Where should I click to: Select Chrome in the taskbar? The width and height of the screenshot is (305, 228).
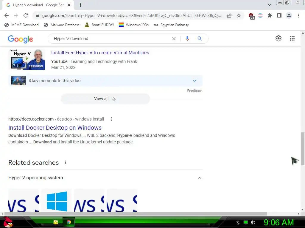coord(69,222)
